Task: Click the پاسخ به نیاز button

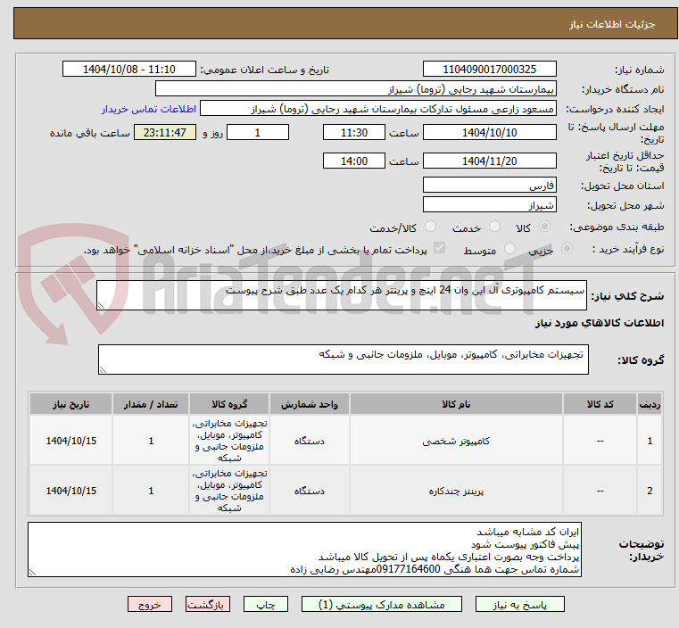Action: (x=519, y=604)
